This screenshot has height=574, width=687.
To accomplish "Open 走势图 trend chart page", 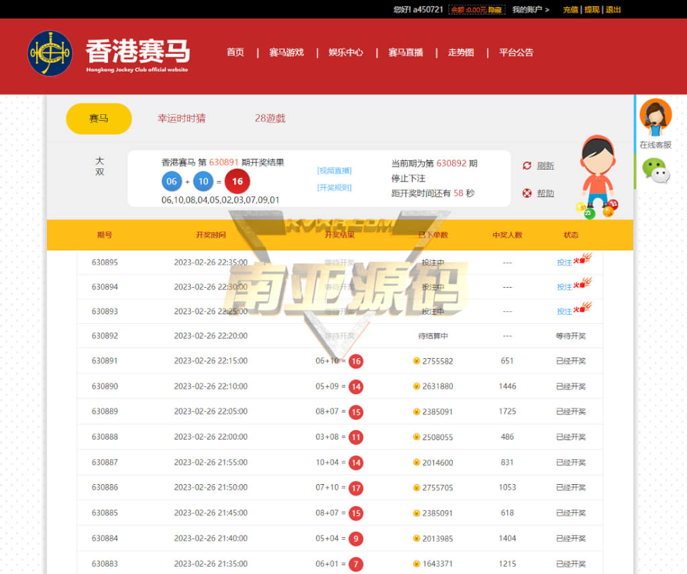I will tap(461, 52).
